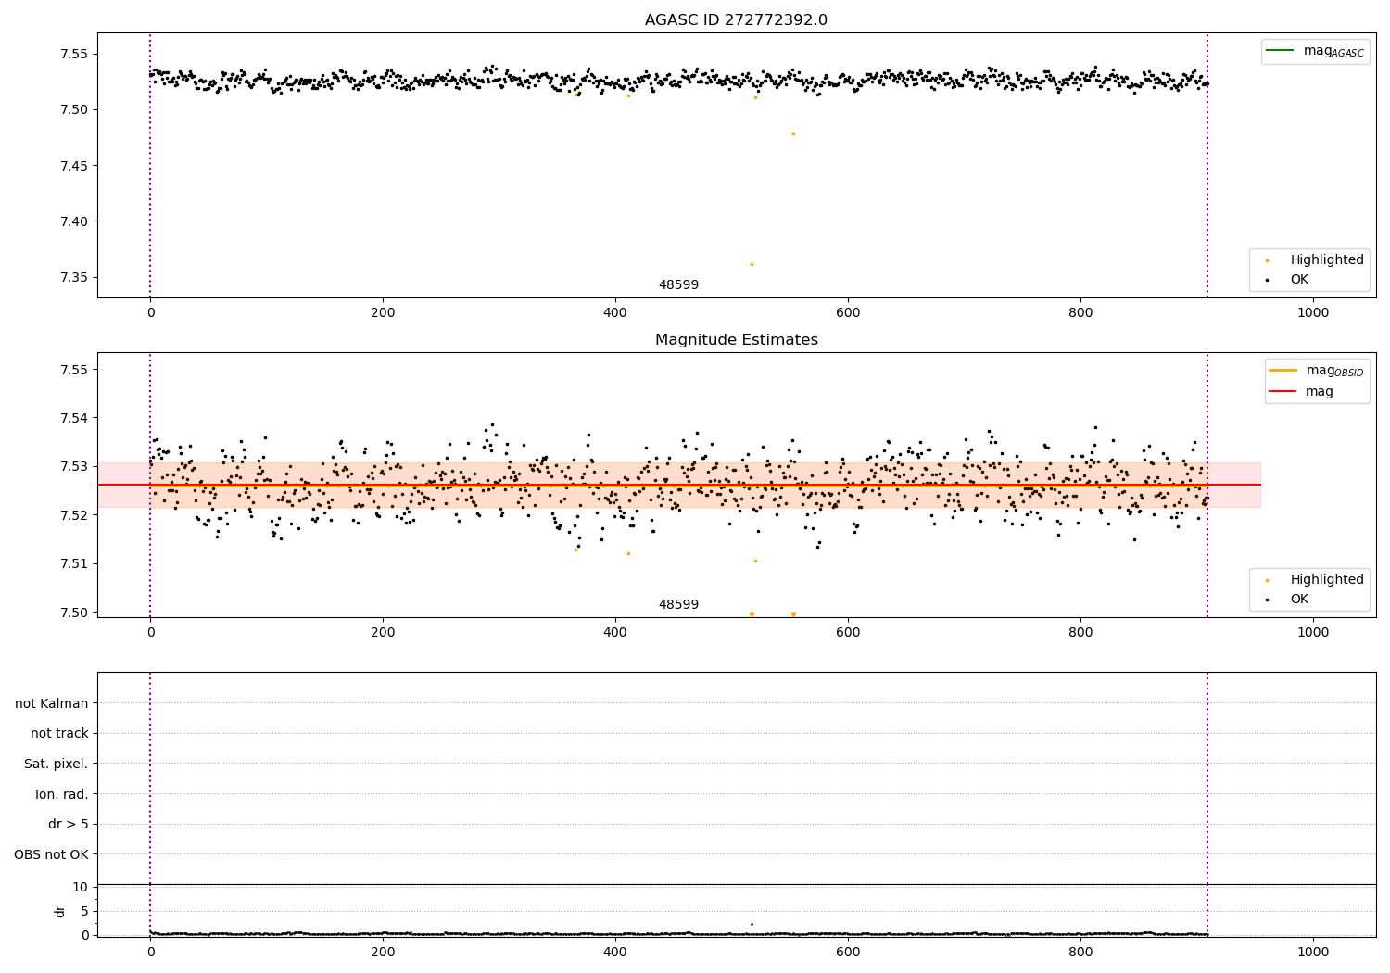Select the mag AGASC legend entry

(x=1316, y=51)
